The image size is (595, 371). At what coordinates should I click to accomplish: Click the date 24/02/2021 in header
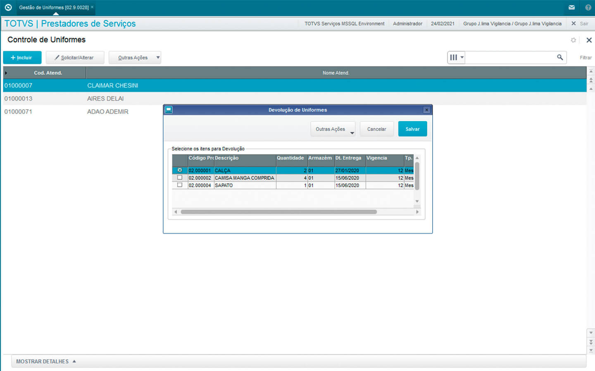click(443, 24)
